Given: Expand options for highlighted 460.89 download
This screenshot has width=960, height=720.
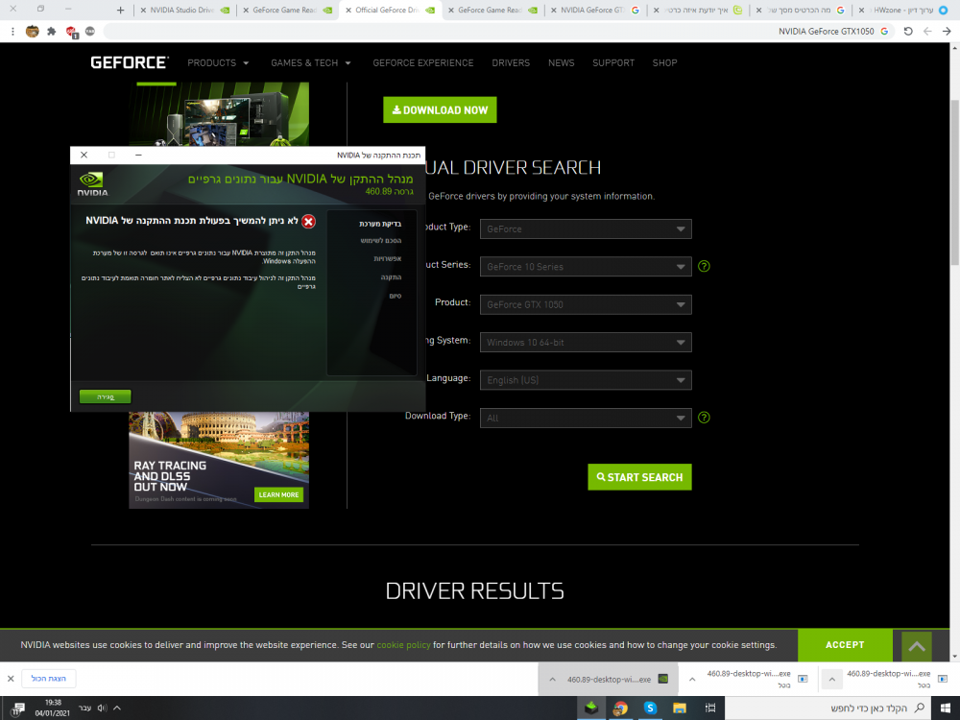Looking at the screenshot, I should pyautogui.click(x=552, y=679).
